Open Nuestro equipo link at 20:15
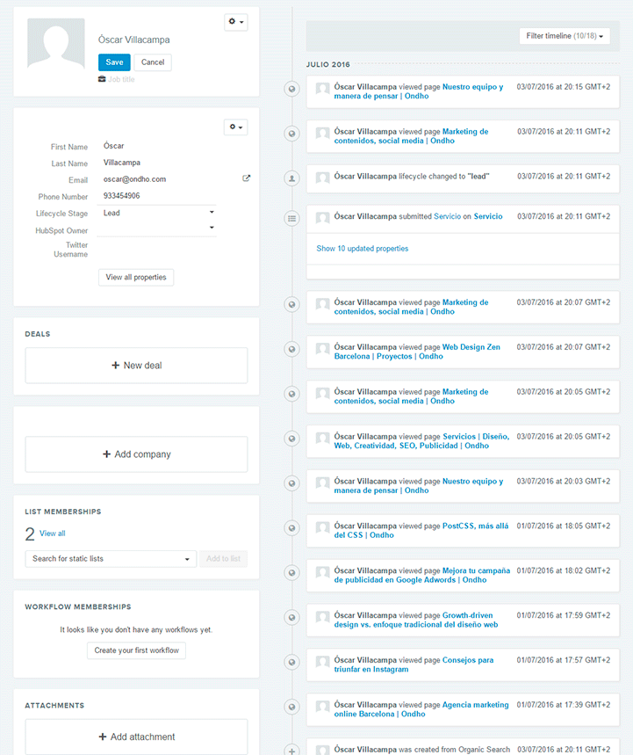The height and width of the screenshot is (755, 633). tap(419, 91)
